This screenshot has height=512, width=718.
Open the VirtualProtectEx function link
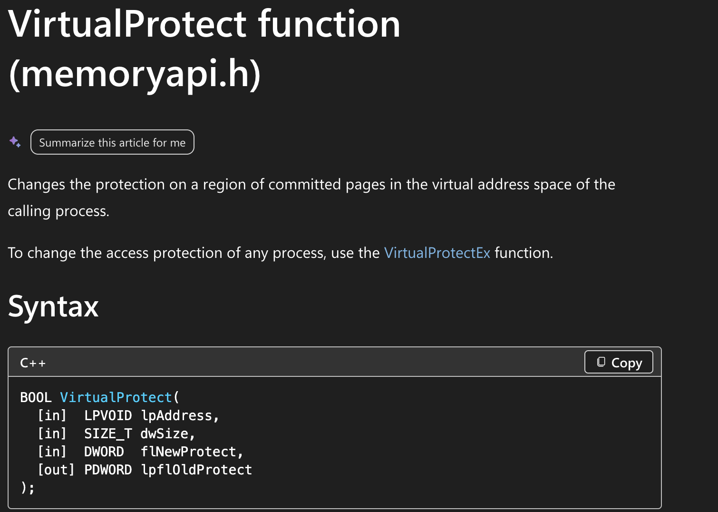point(437,253)
